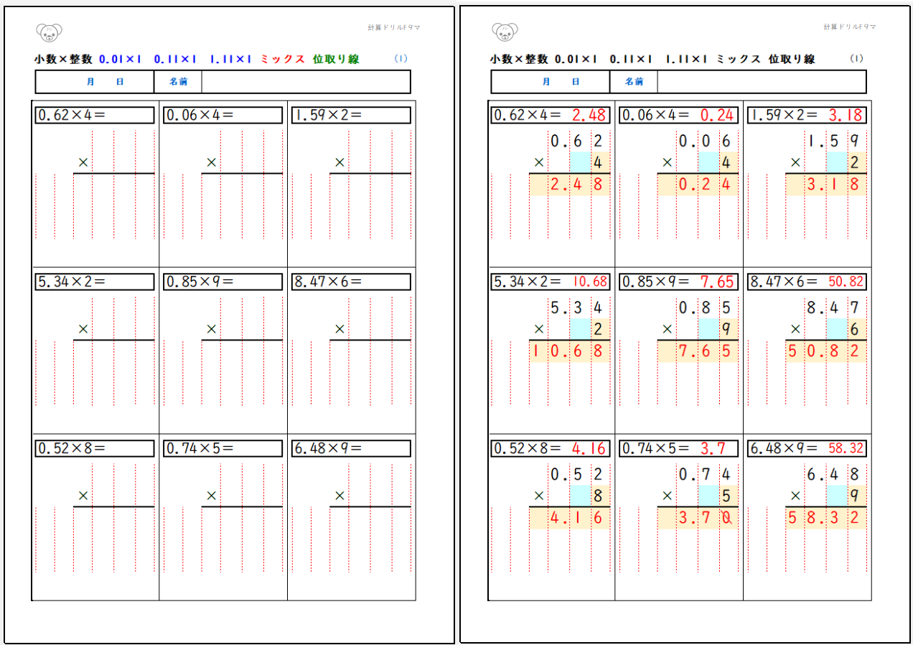Click the green 位取り線 title text on left page
Viewport: 913px width, 645px height.
335,59
